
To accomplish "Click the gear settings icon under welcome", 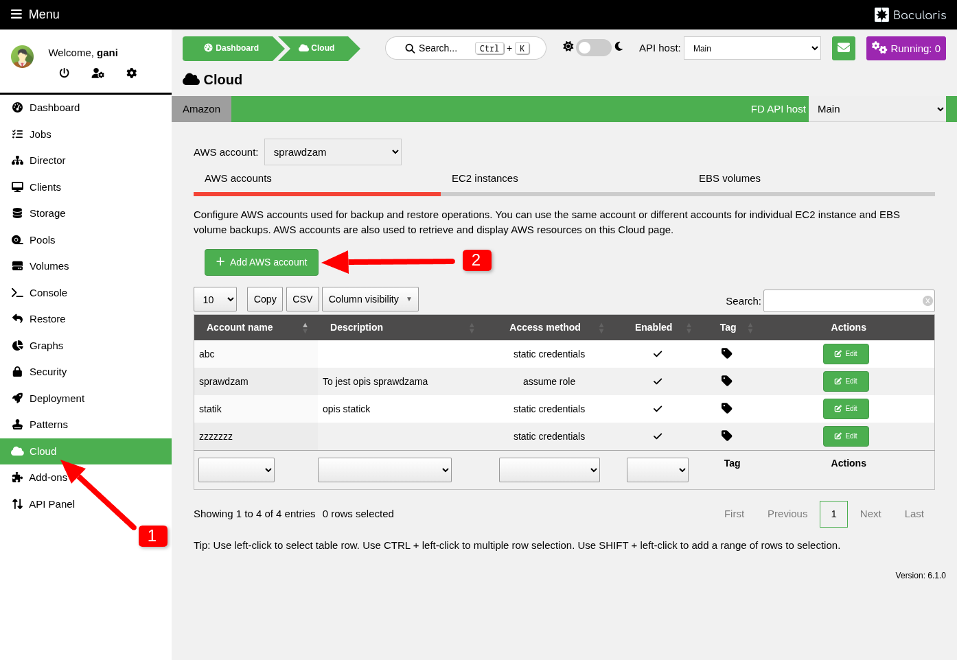I will pyautogui.click(x=132, y=73).
